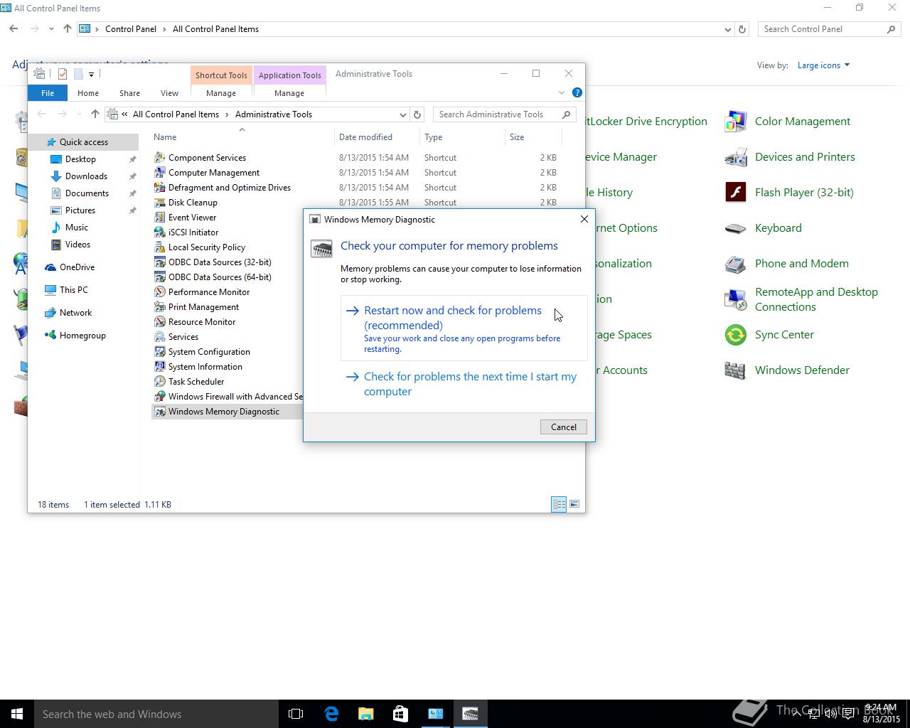Image resolution: width=910 pixels, height=728 pixels.
Task: Click the Resource Monitor icon
Action: pyautogui.click(x=160, y=322)
